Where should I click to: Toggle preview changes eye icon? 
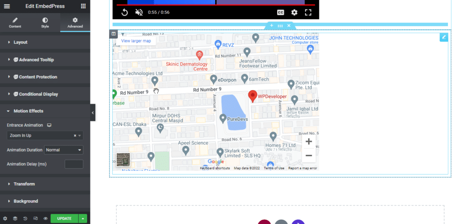45,219
